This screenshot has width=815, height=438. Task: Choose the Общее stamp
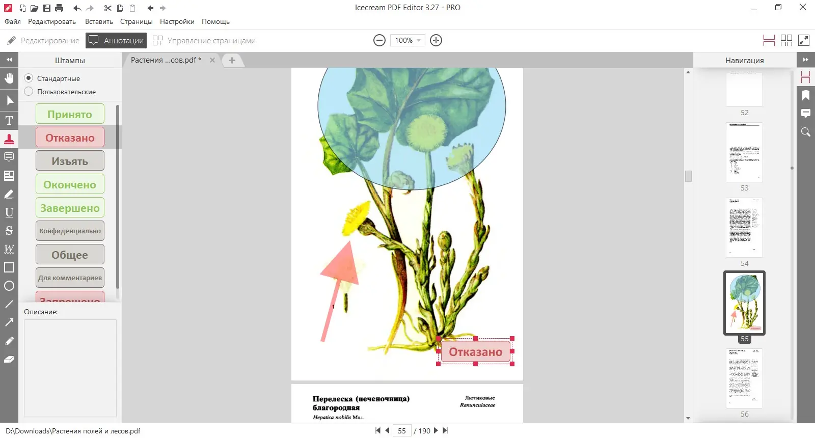pos(70,255)
